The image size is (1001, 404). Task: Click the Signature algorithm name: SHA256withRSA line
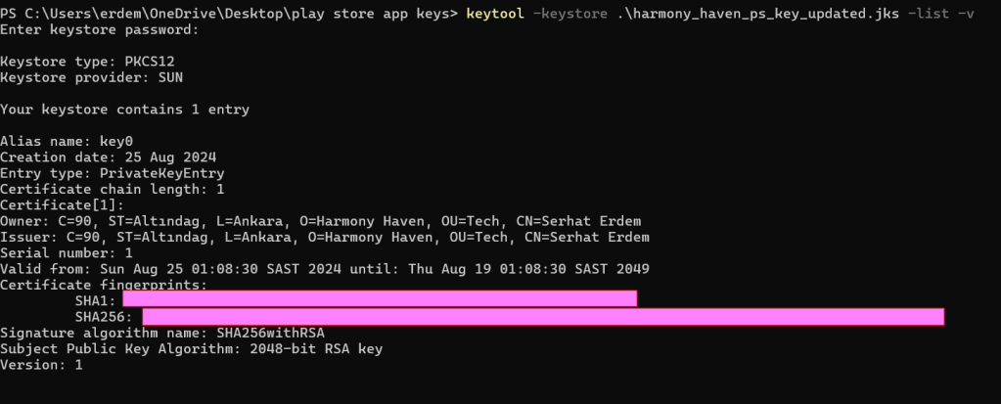pyautogui.click(x=161, y=332)
